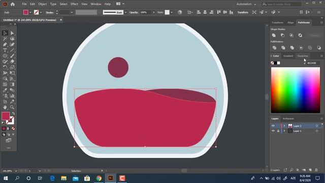Swap fill and stroke colors

(x=13, y=113)
